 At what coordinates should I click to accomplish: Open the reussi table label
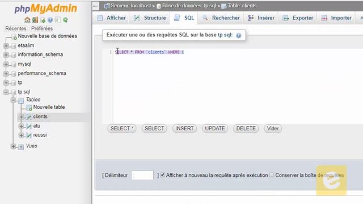click(x=40, y=135)
